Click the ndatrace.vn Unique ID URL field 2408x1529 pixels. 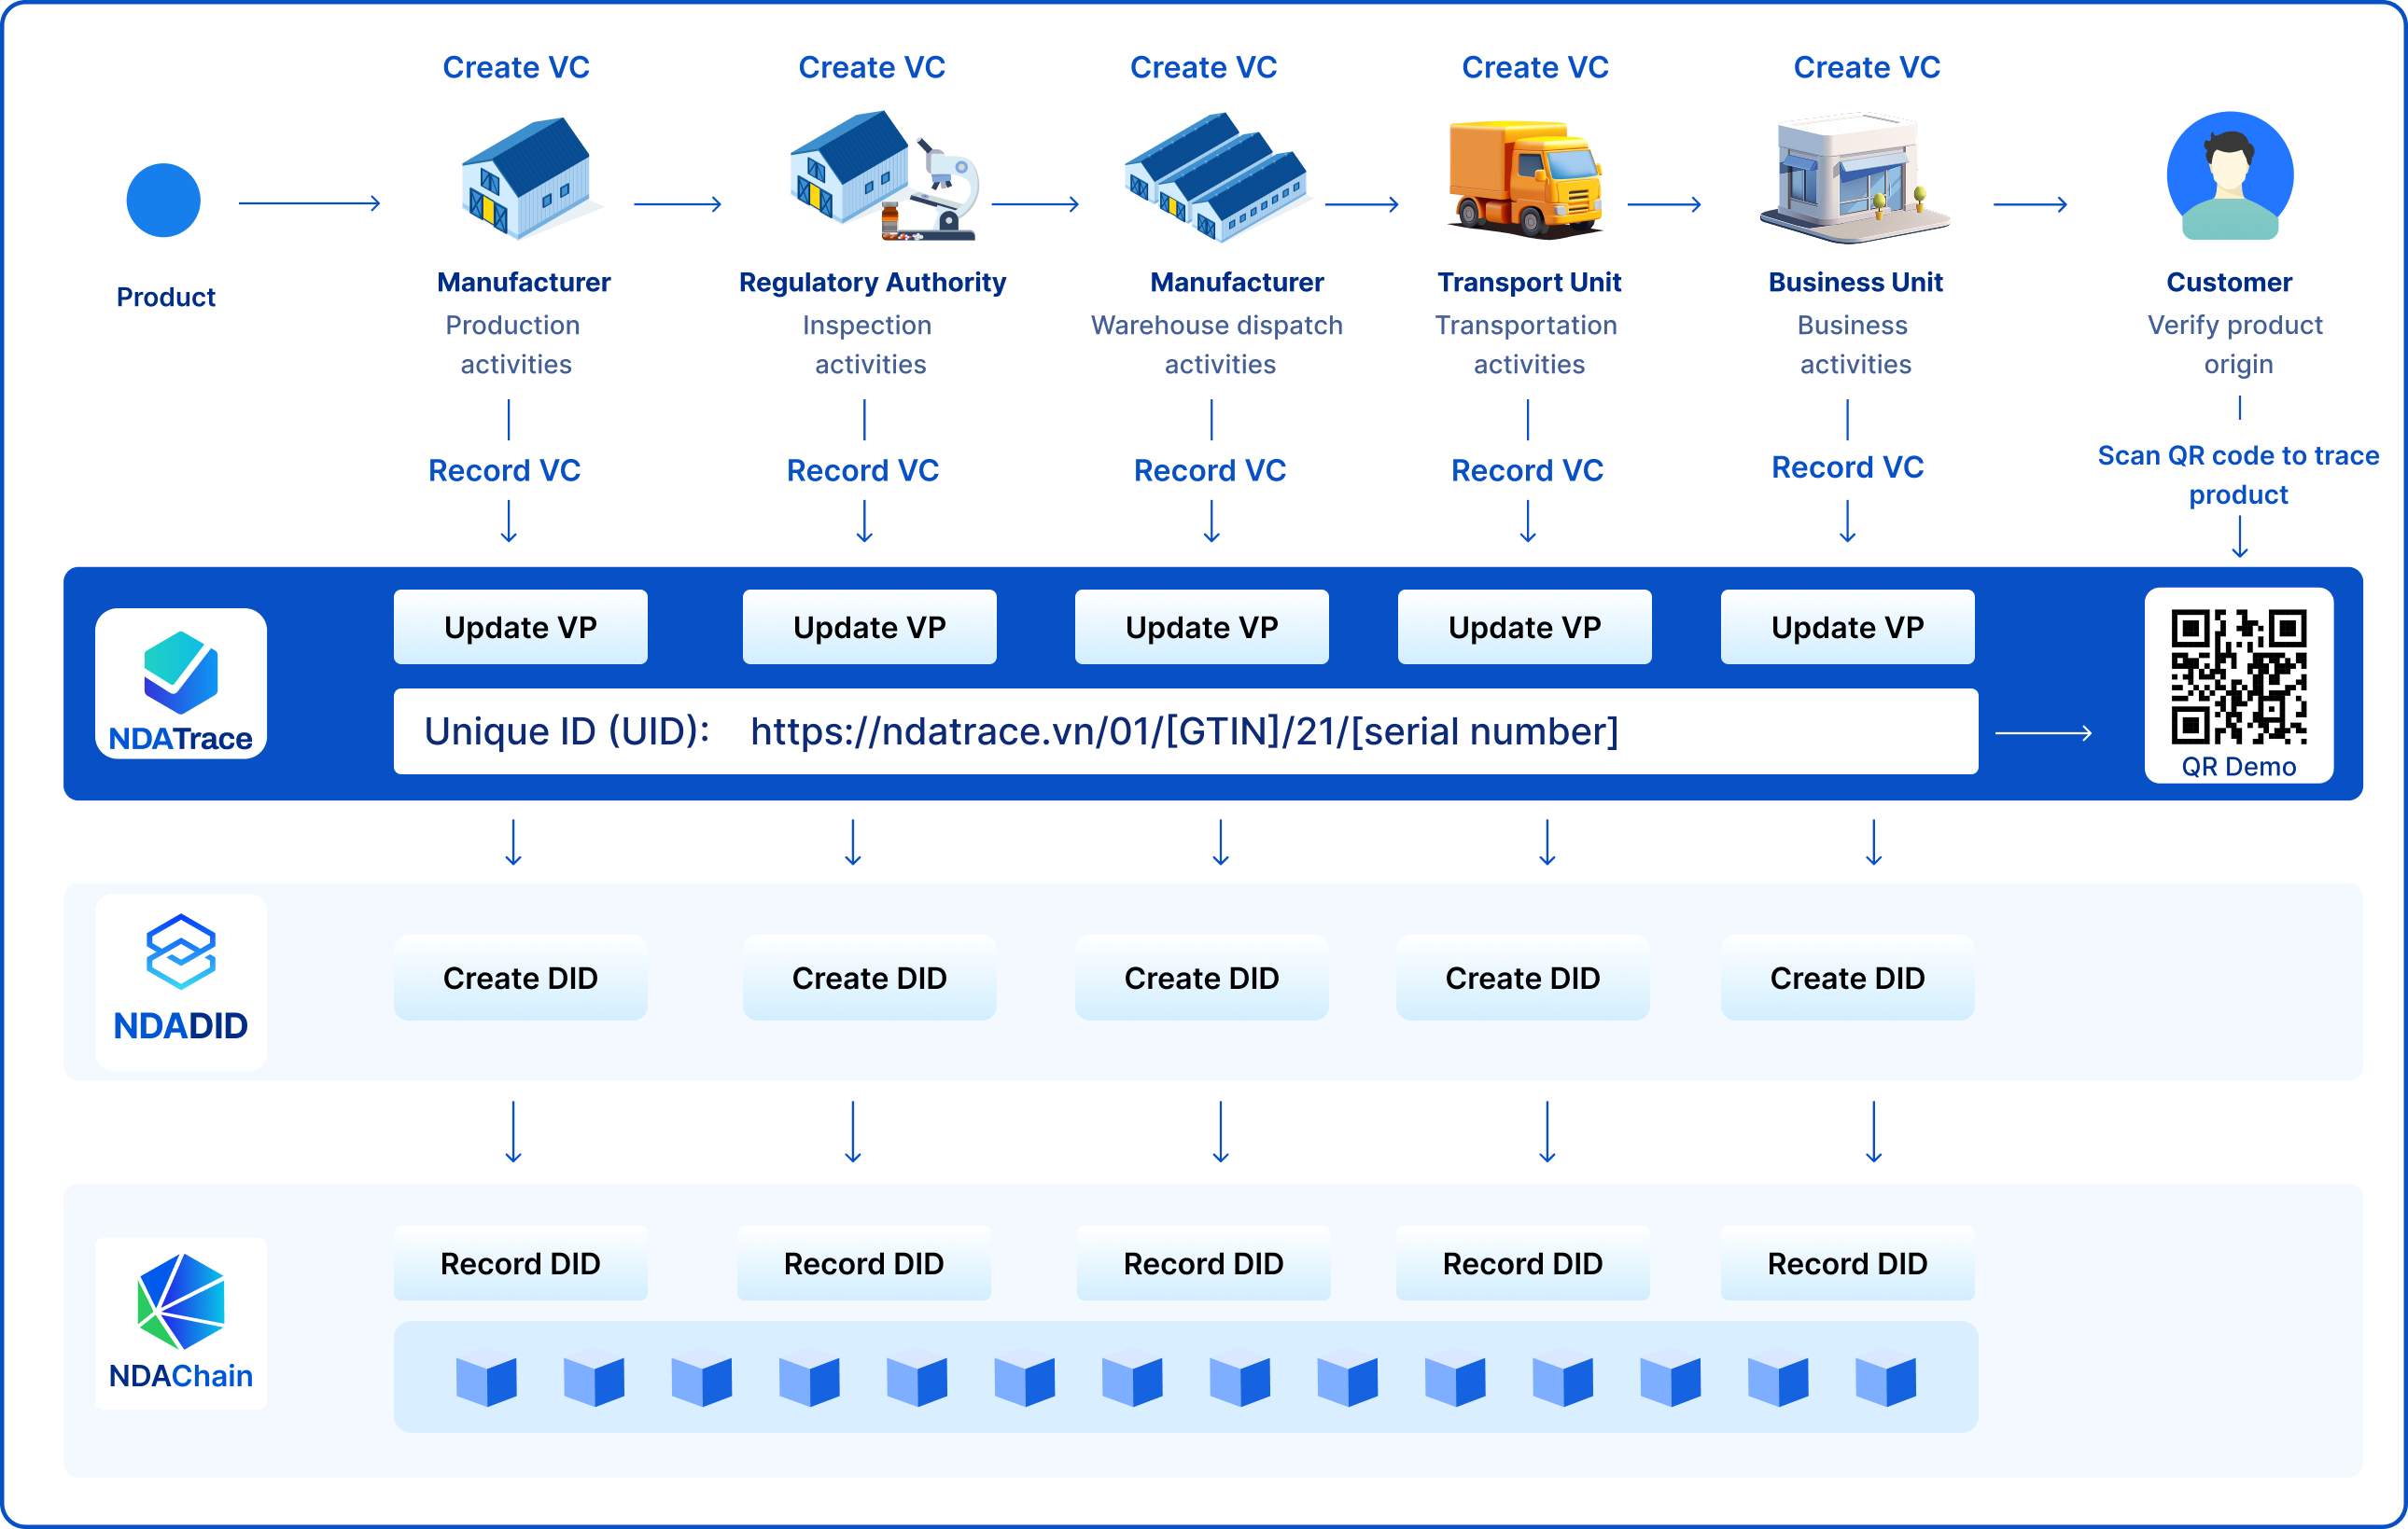coord(1184,731)
